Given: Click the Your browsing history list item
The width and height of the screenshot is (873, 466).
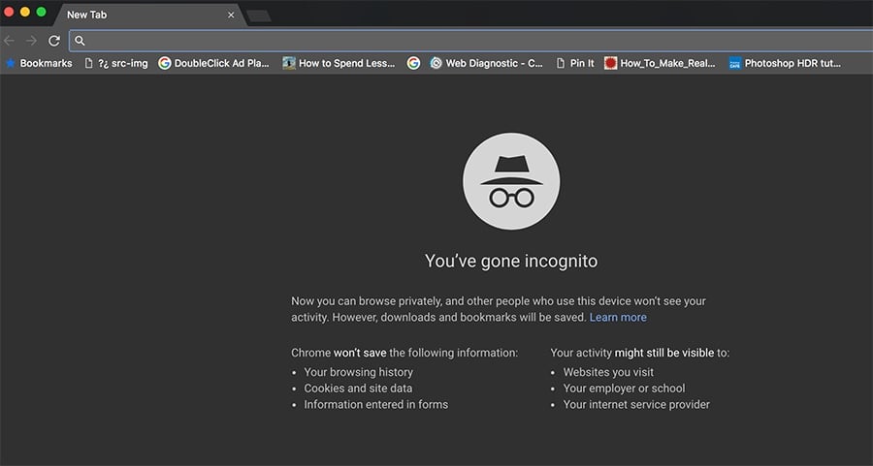Looking at the screenshot, I should (x=359, y=372).
